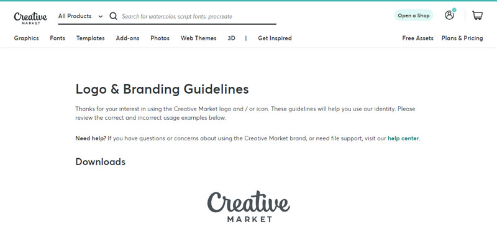Image resolution: width=497 pixels, height=242 pixels.
Task: Go to Free Assets page
Action: pyautogui.click(x=417, y=38)
